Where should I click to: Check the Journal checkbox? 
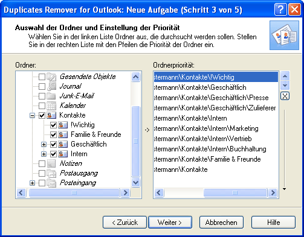click(42, 86)
